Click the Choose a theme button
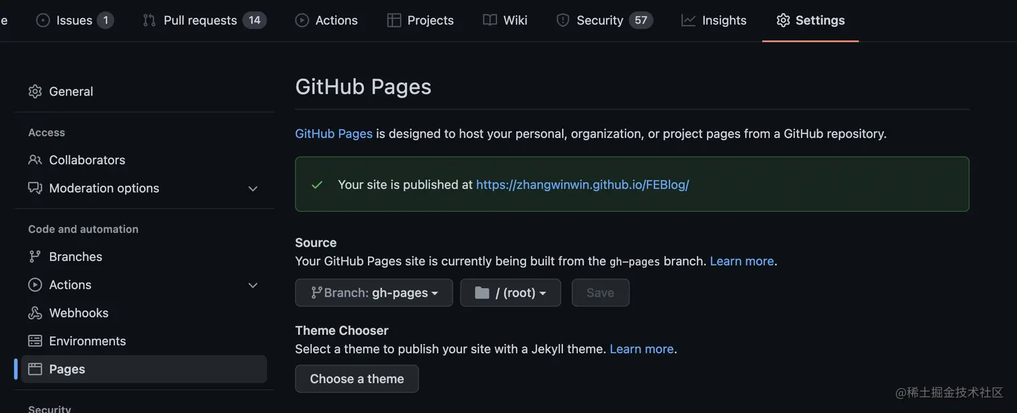The height and width of the screenshot is (413, 1017). (x=357, y=379)
